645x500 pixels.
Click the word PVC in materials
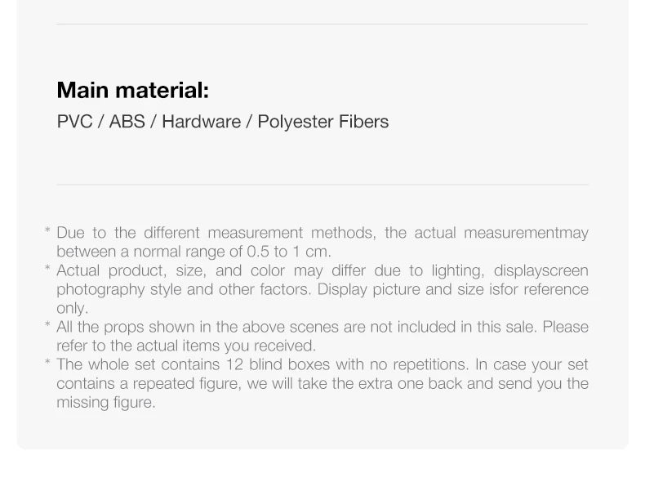74,122
